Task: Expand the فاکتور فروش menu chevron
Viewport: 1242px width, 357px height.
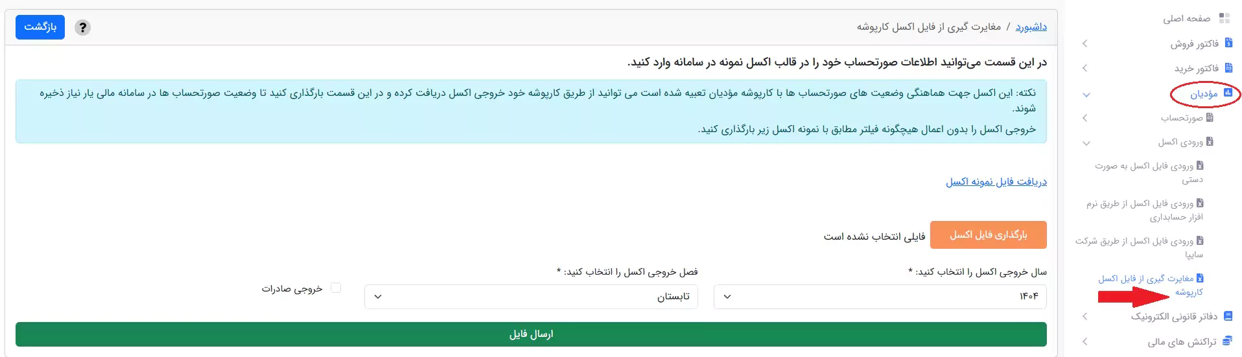Action: click(x=1085, y=43)
